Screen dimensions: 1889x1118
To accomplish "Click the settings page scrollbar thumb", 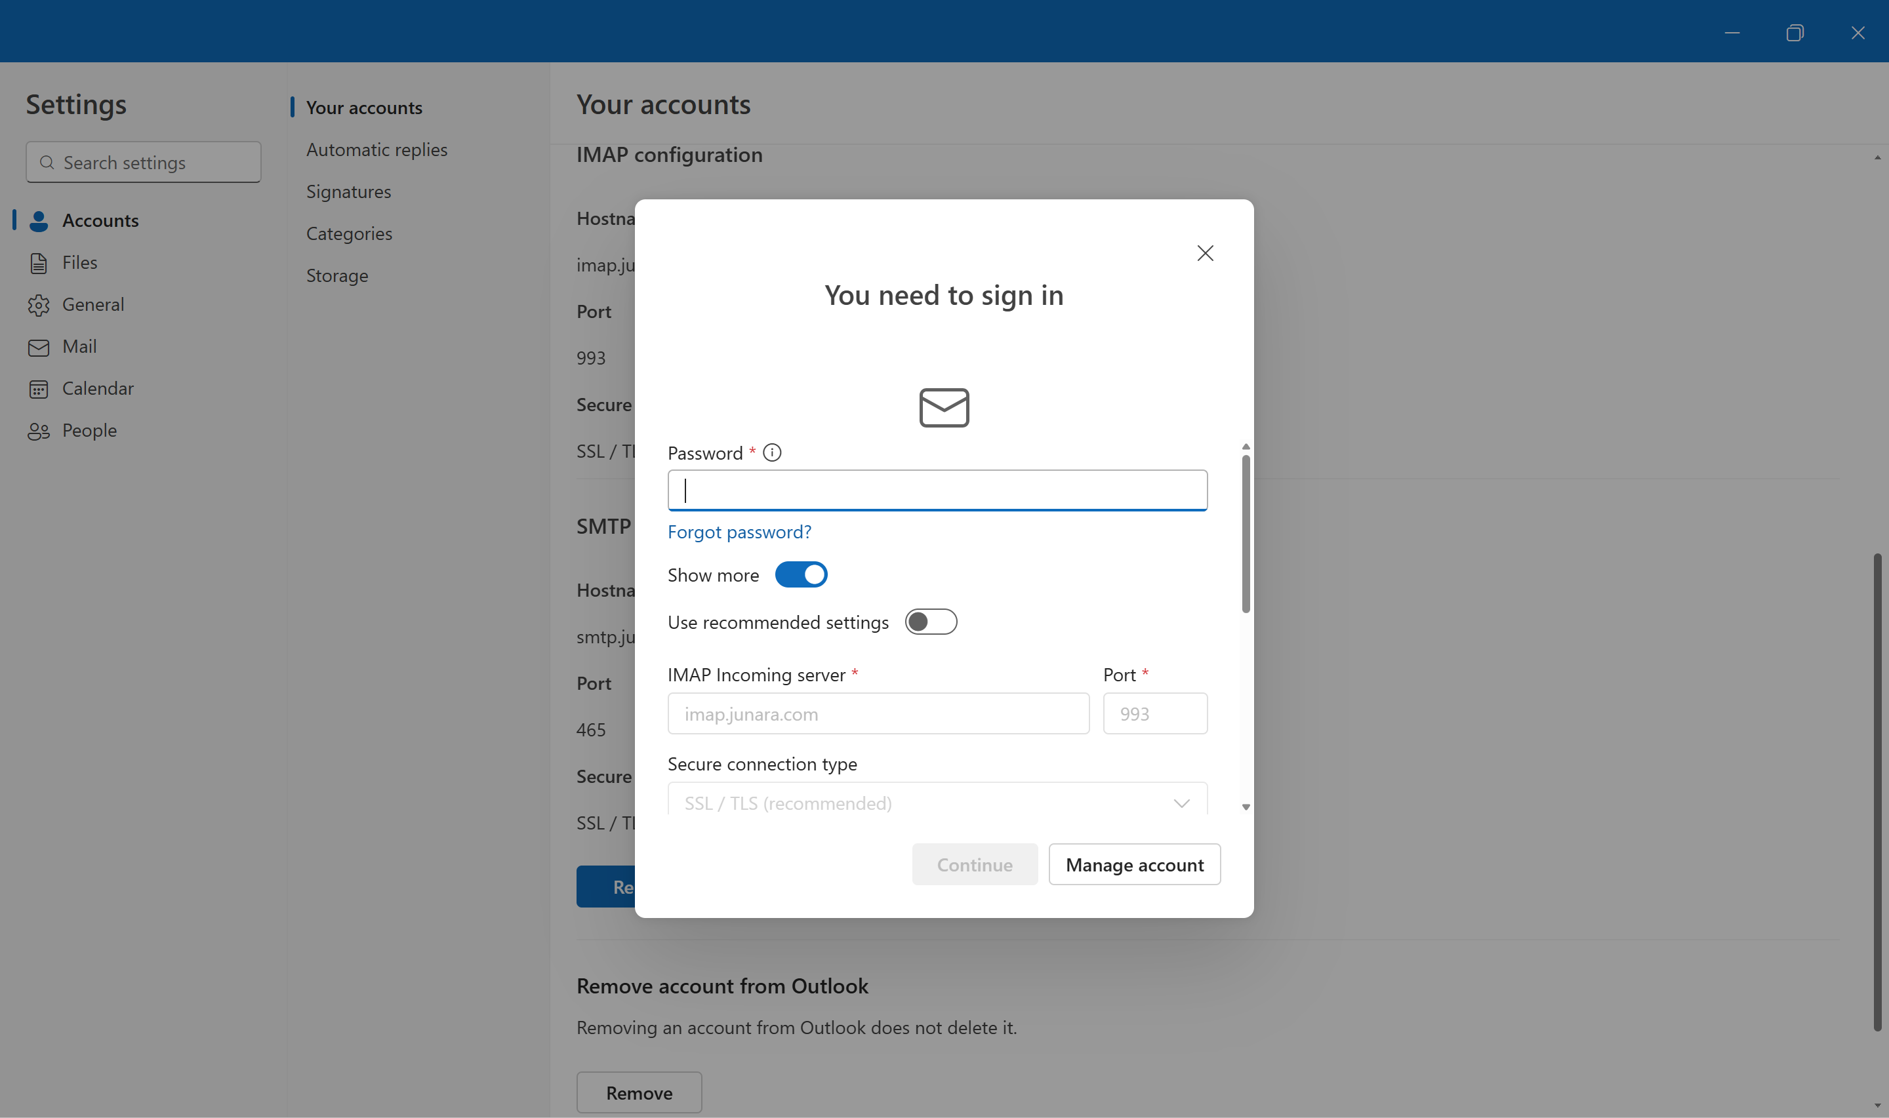I will 1877,792.
